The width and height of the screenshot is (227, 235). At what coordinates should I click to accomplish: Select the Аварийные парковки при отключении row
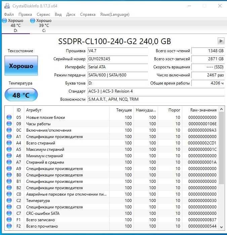pyautogui.click(x=112, y=194)
